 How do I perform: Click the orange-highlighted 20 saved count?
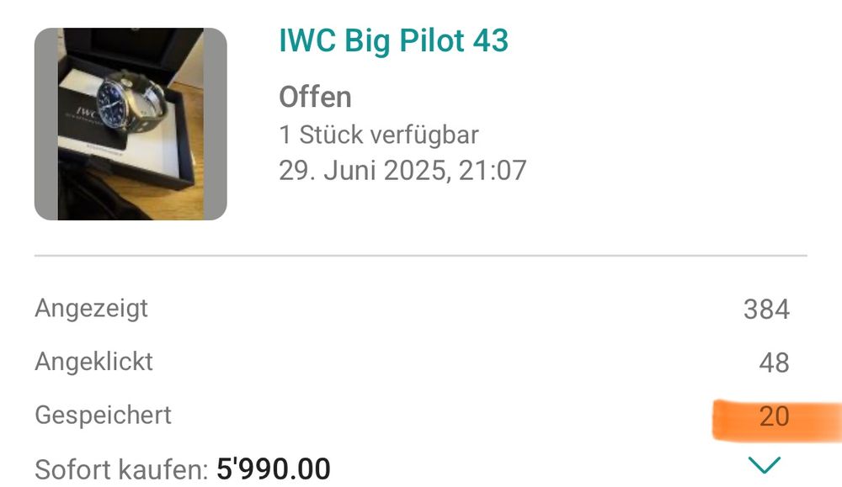(774, 416)
